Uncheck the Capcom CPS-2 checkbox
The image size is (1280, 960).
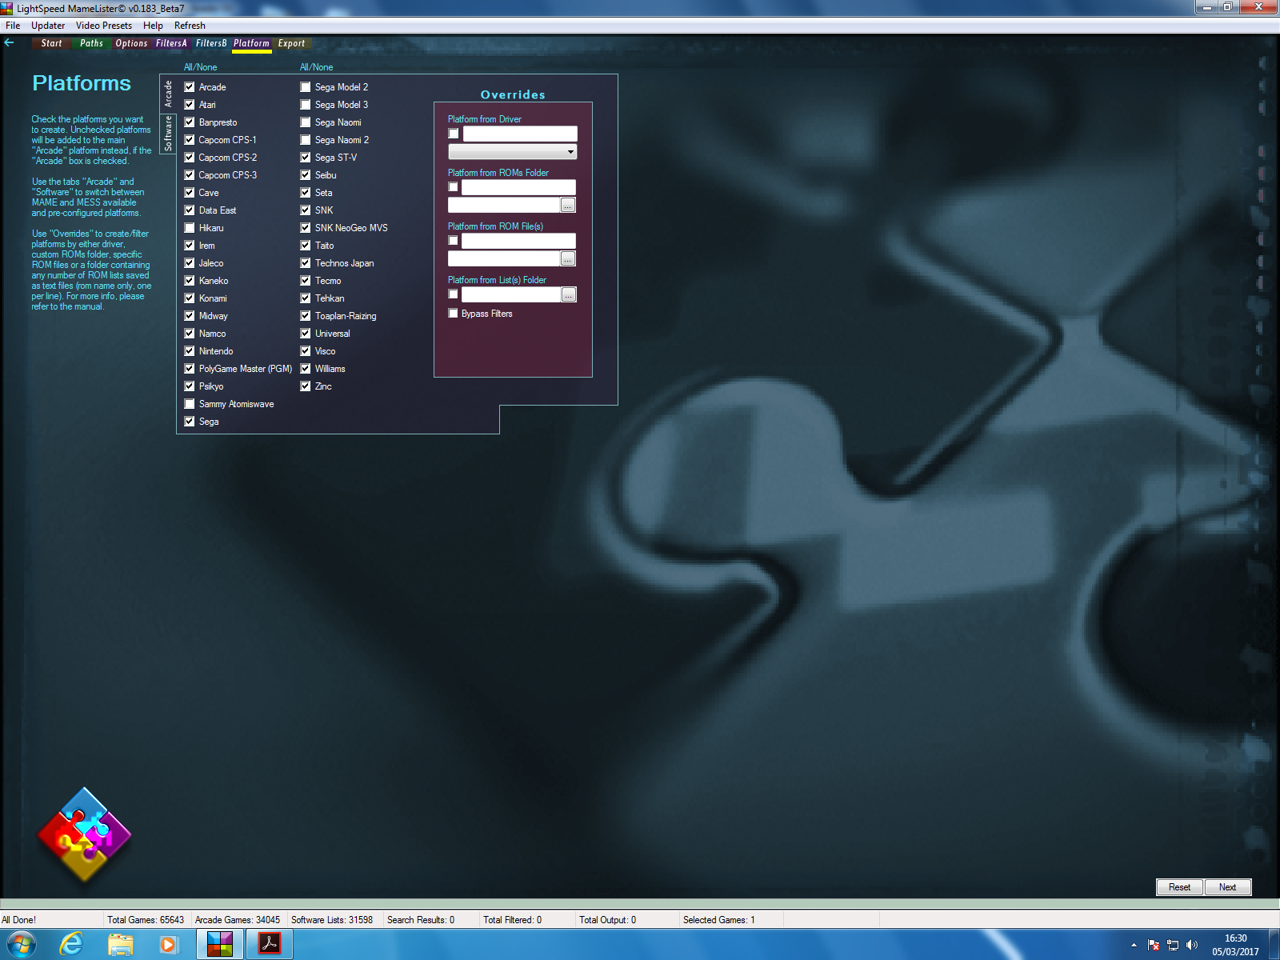pos(190,158)
